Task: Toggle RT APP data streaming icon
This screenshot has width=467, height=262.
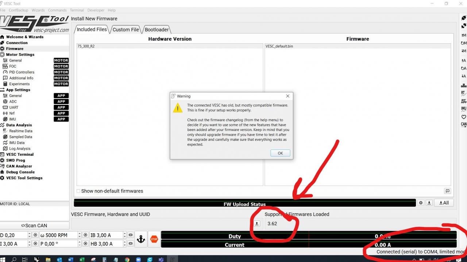Action: (x=464, y=102)
